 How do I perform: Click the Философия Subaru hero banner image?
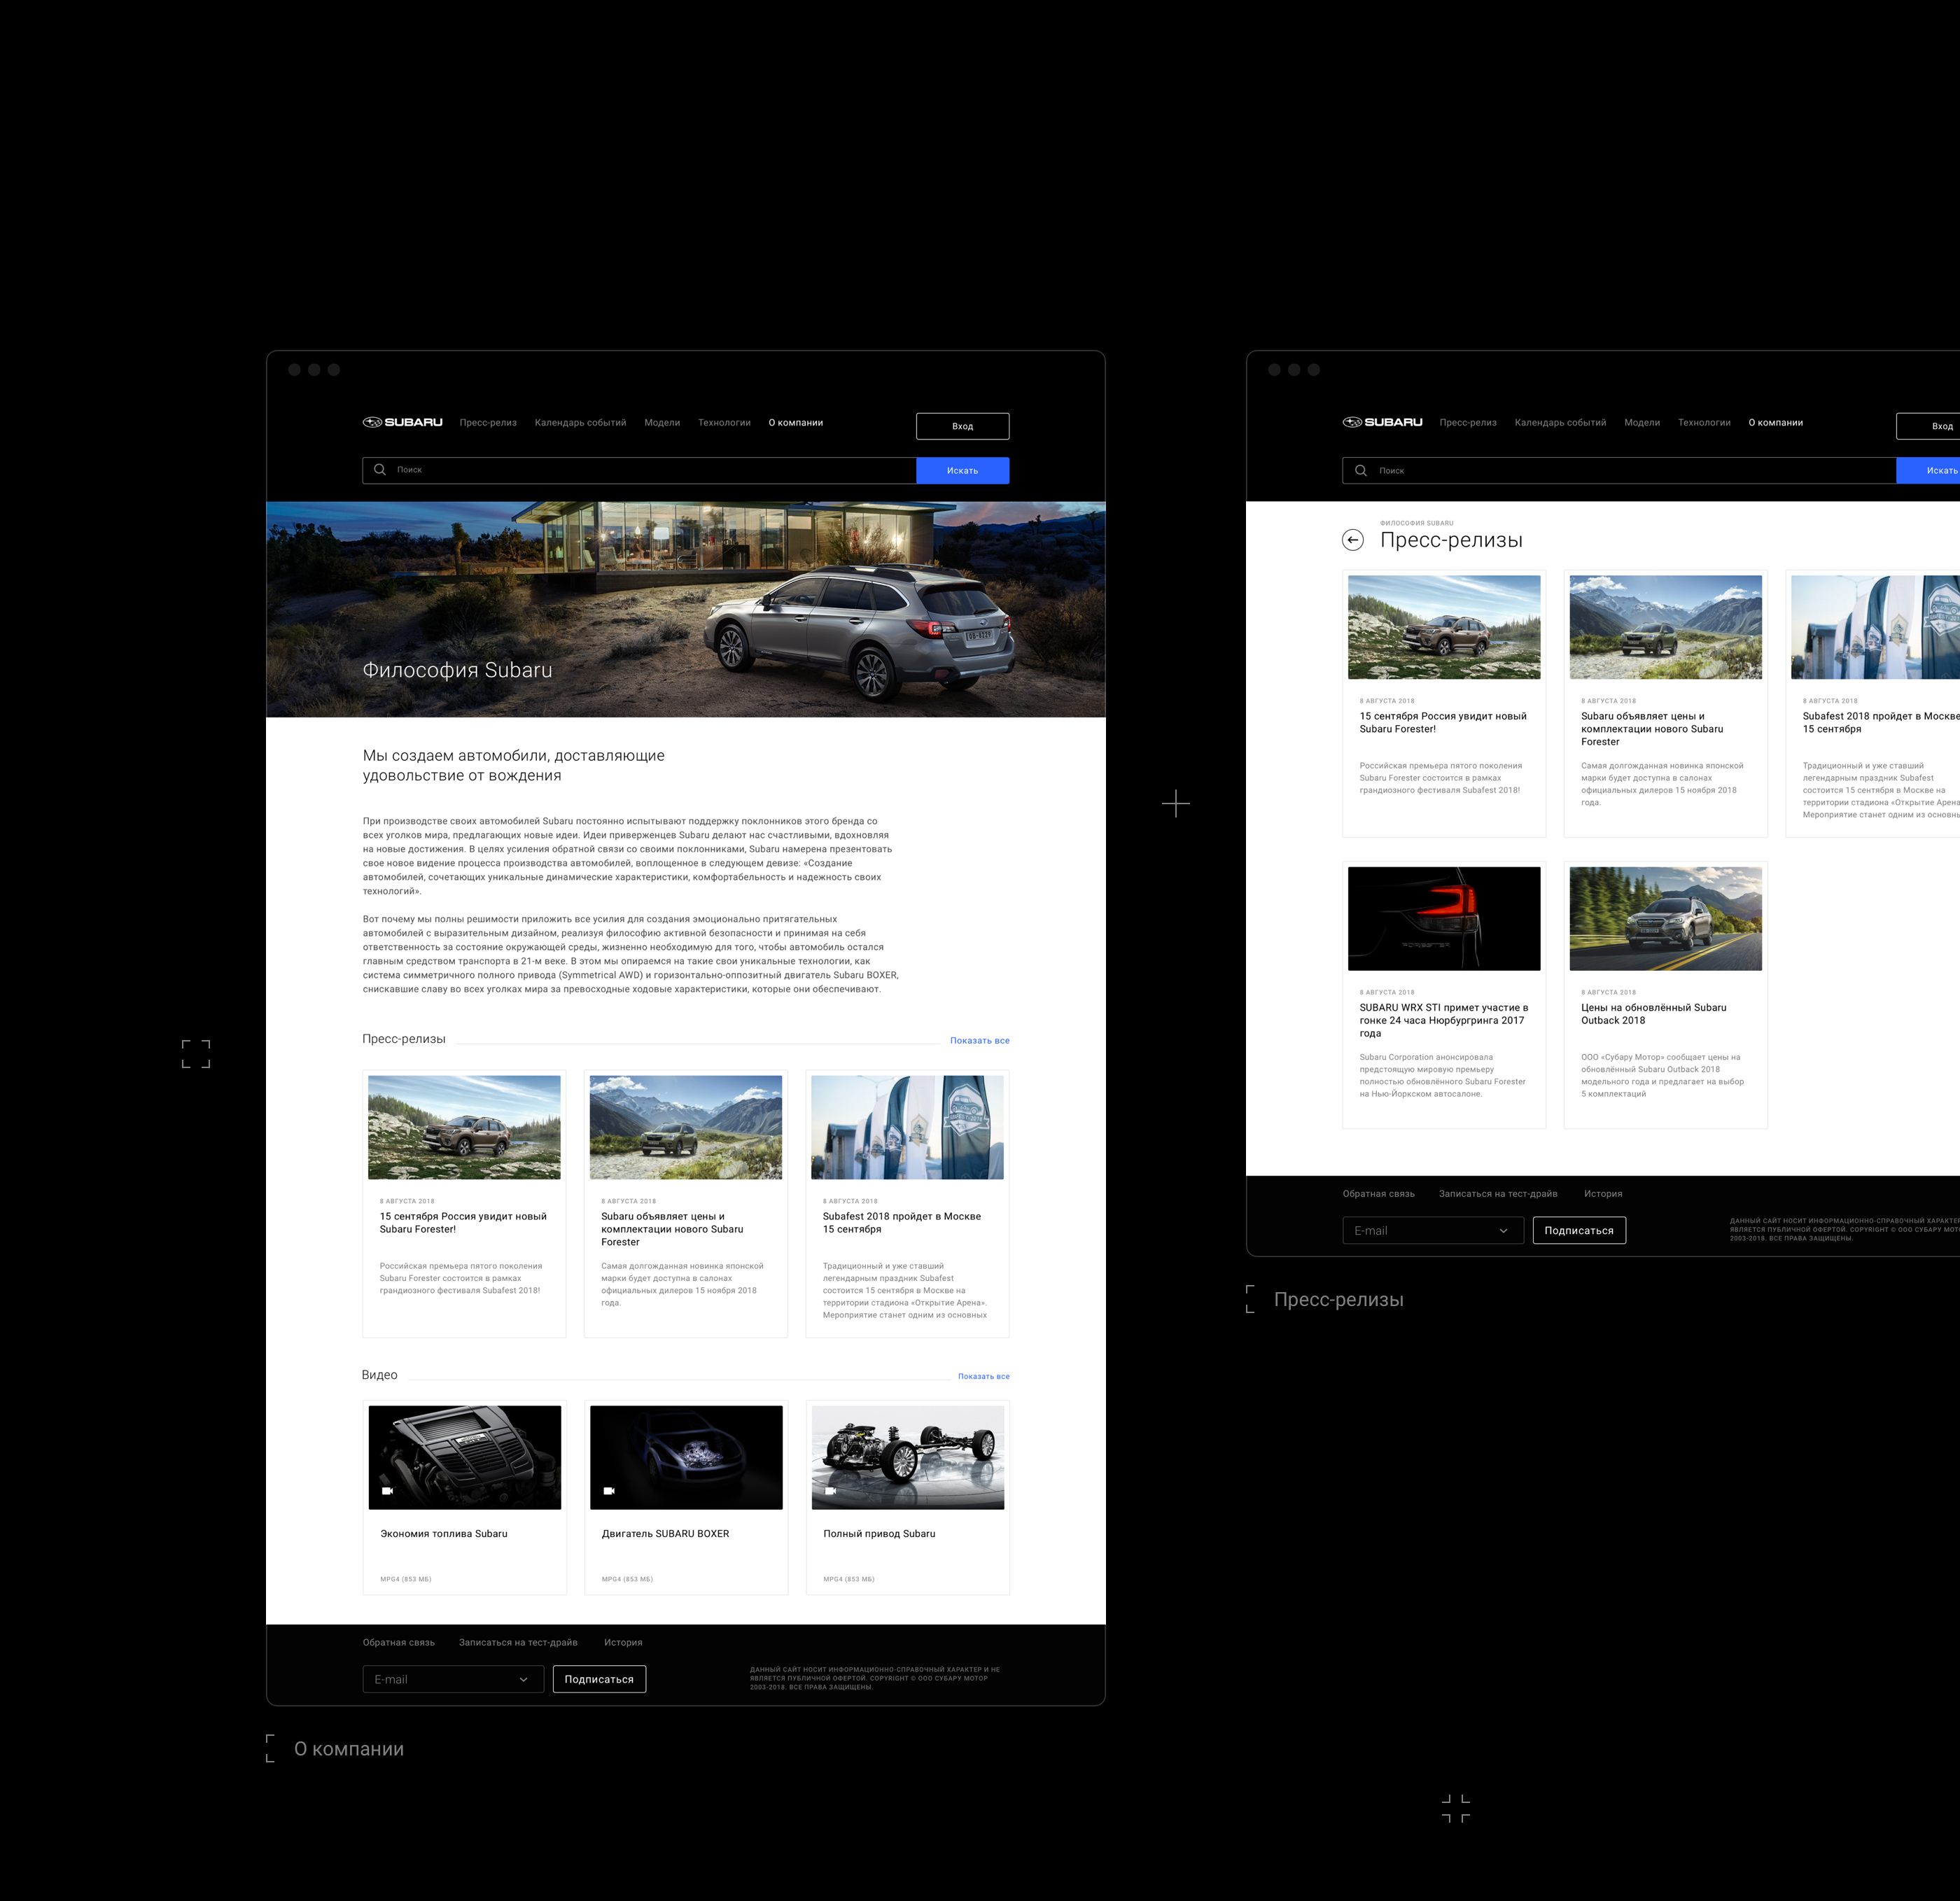pos(686,609)
